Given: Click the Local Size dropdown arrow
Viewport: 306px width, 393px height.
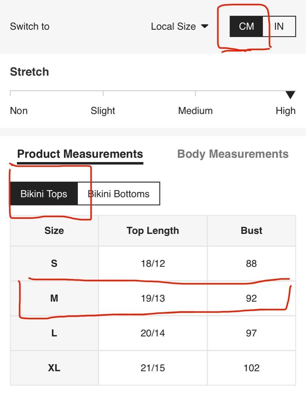Looking at the screenshot, I should pos(205,26).
